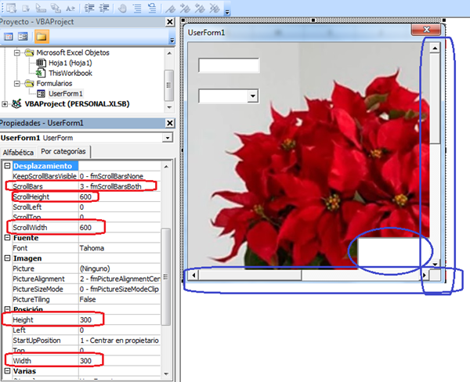Close the Proyecto - VBAProject panel
This screenshot has width=470, height=382.
tap(170, 22)
